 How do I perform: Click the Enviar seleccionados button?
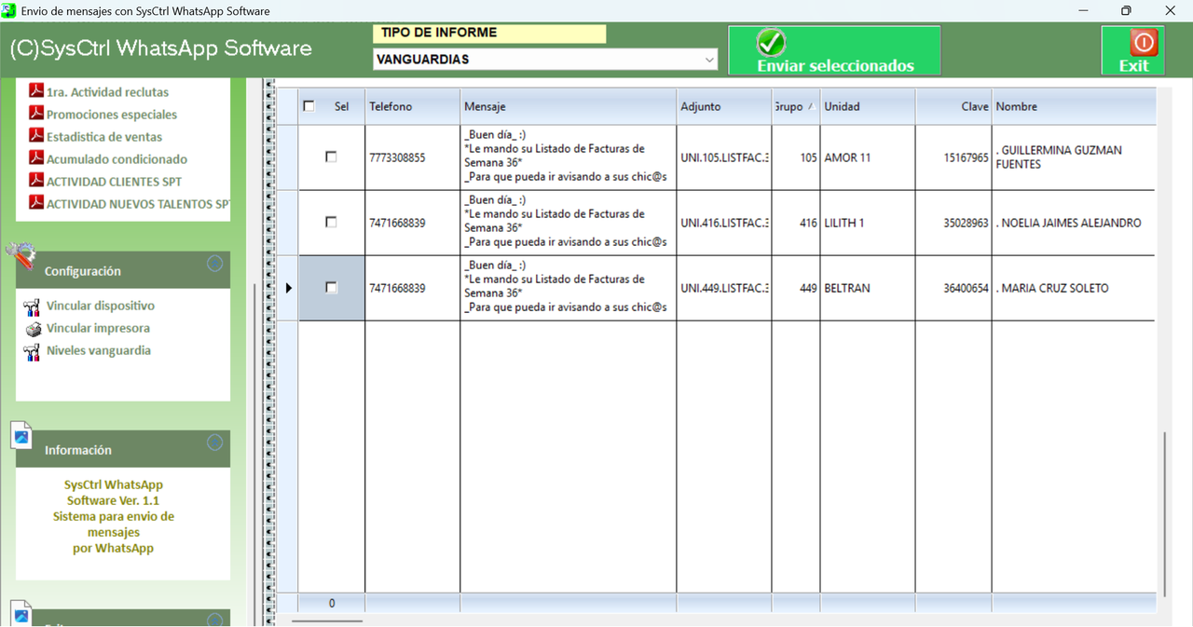(834, 50)
